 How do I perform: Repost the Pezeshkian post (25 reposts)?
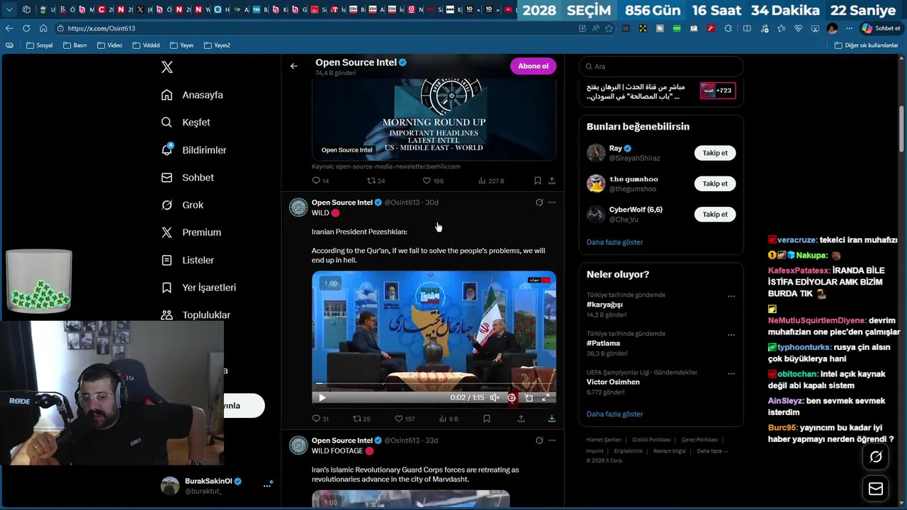[361, 419]
